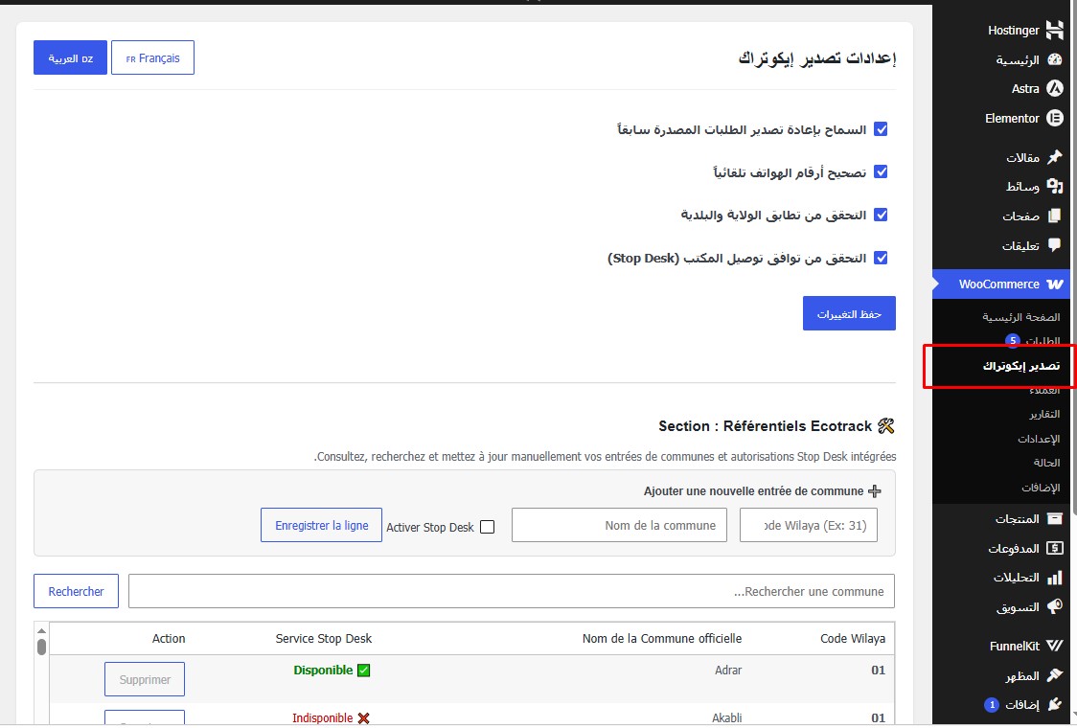The height and width of the screenshot is (728, 1077).
Task: Click the Adrar commune name cell
Action: pyautogui.click(x=728, y=671)
